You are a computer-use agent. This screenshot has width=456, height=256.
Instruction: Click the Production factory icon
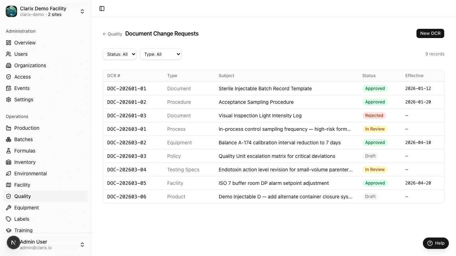click(9, 128)
